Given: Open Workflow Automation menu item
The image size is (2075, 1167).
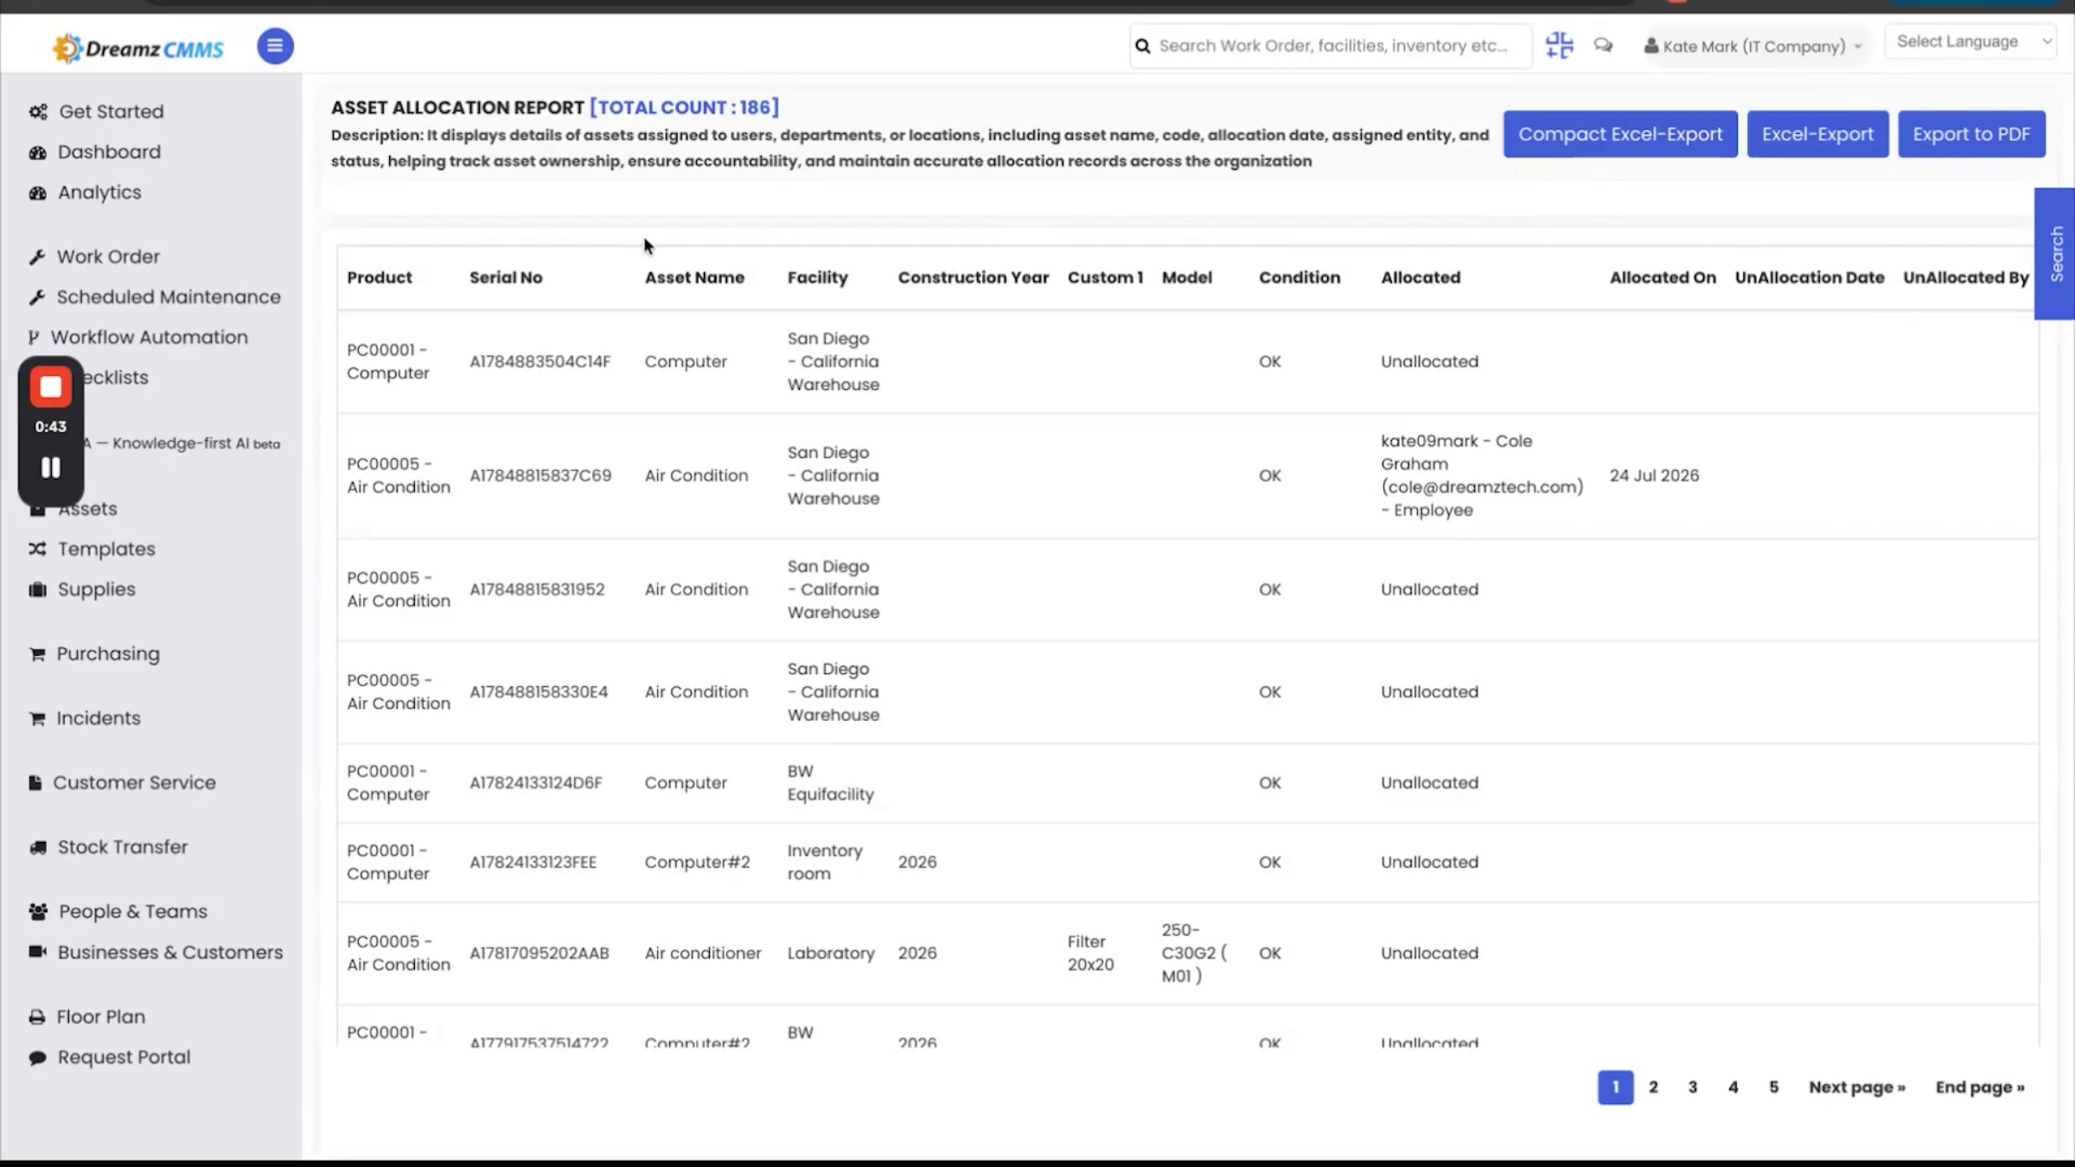Looking at the screenshot, I should click(150, 337).
